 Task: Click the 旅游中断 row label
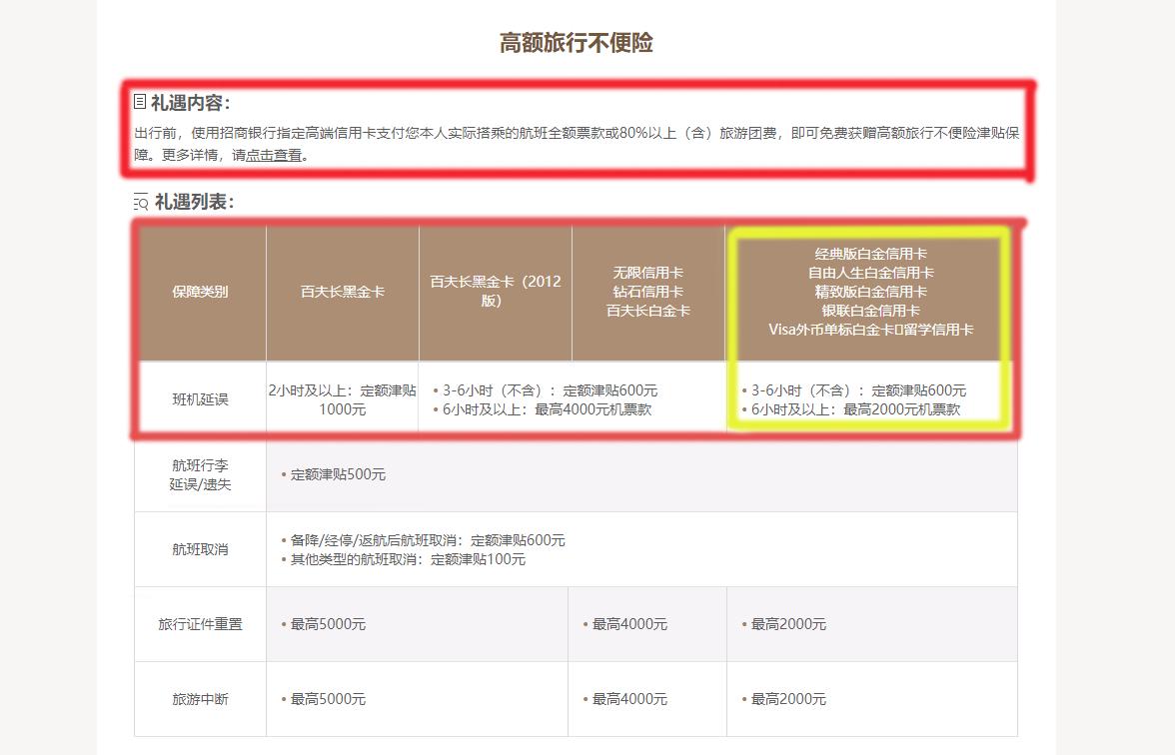click(x=200, y=699)
